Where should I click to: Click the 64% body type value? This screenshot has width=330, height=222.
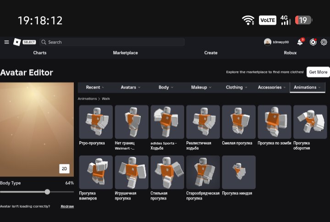70,183
